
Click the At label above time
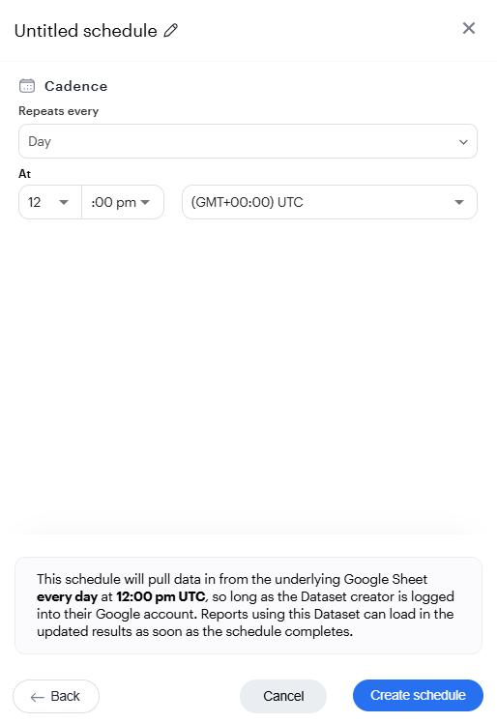(x=24, y=174)
